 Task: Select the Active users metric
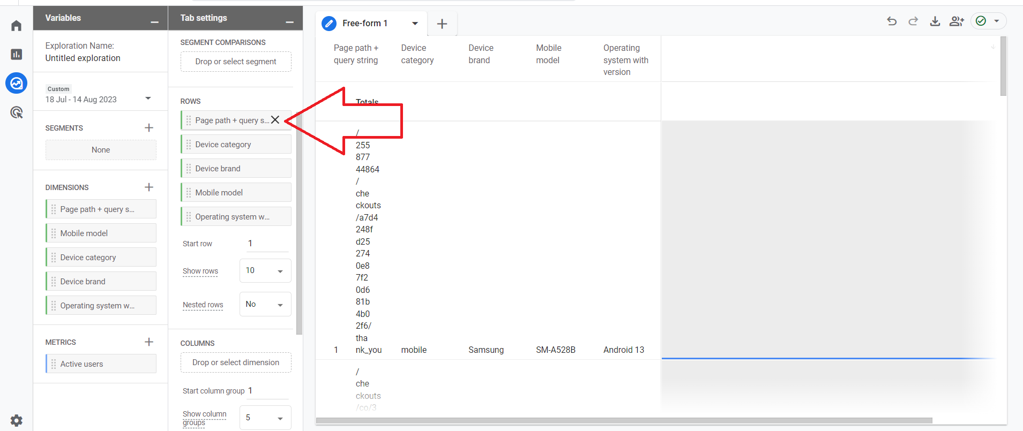pos(101,364)
